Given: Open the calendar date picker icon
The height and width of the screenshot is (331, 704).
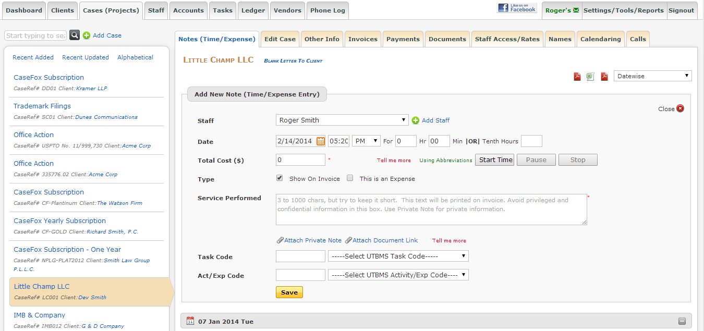Looking at the screenshot, I should 321,141.
